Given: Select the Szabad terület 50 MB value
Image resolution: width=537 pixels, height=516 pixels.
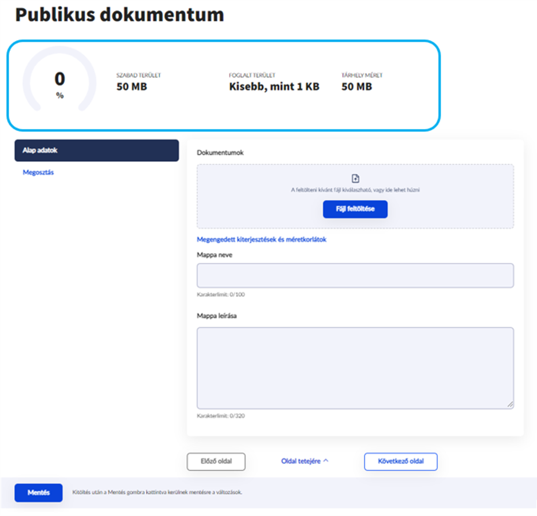Looking at the screenshot, I should (x=130, y=86).
